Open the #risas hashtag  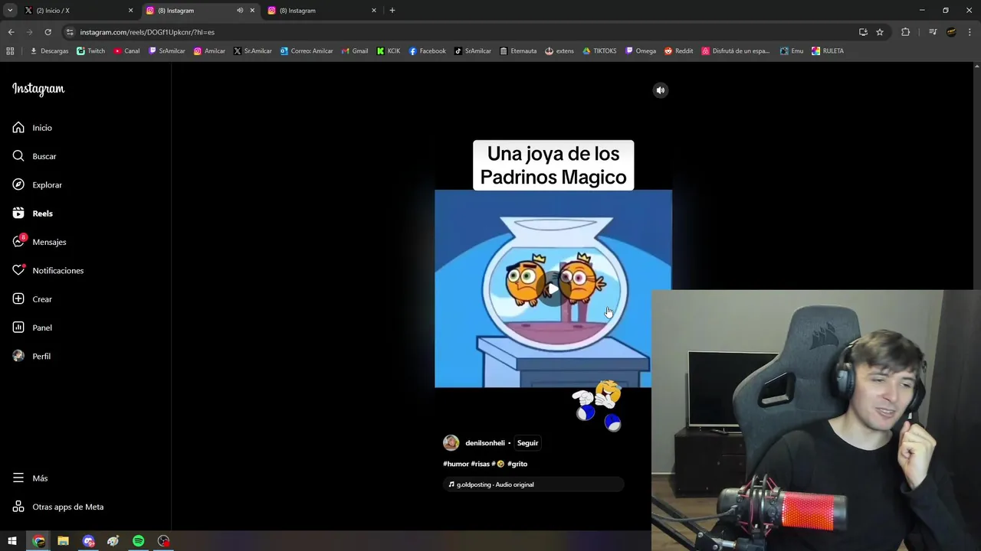[481, 464]
